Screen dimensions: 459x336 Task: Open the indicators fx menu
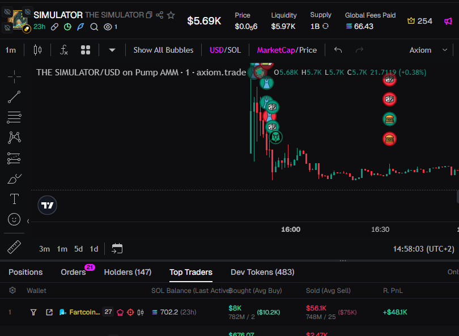pos(63,50)
